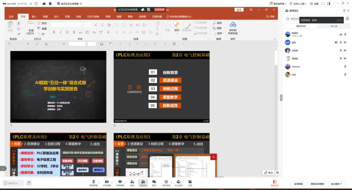Image resolution: width=352 pixels, height=190 pixels.
Task: Click the 共享屏幕 share screen icon
Action: [120, 182]
